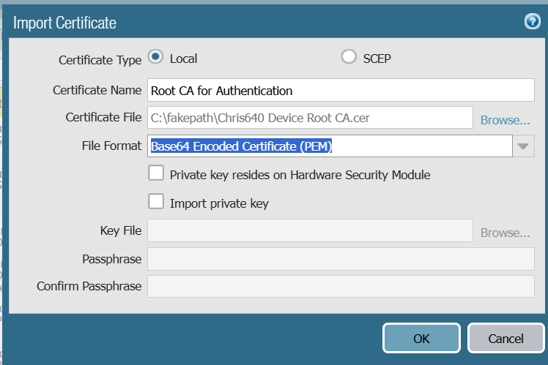Image resolution: width=548 pixels, height=365 pixels.
Task: Click the Passphrase input field
Action: tap(341, 259)
